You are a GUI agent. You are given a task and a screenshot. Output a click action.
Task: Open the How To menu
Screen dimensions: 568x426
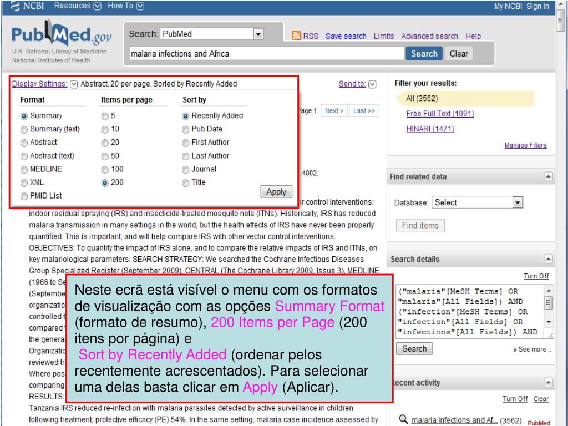coord(120,6)
